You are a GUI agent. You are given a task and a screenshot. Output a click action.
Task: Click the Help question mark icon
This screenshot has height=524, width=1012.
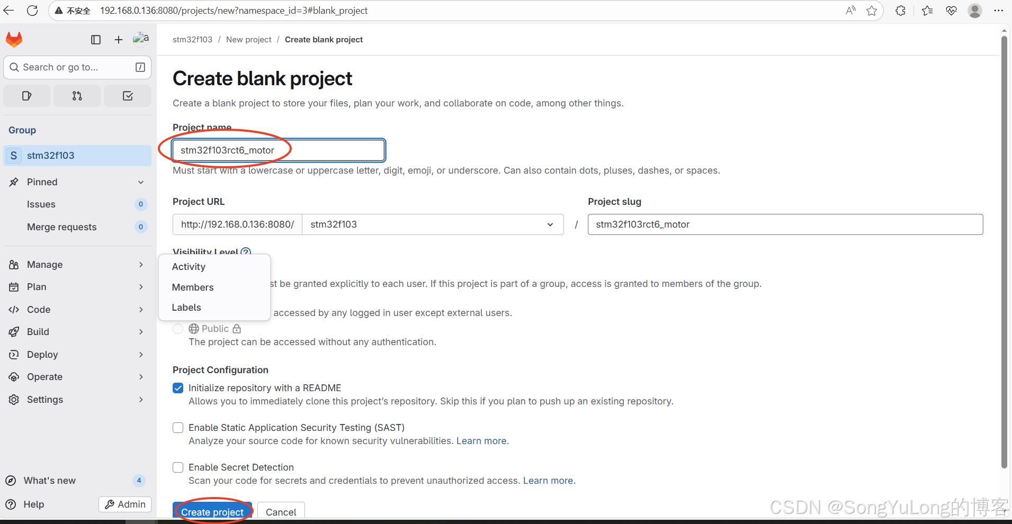11,504
